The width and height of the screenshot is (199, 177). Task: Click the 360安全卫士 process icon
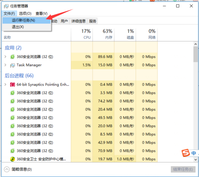point(12,159)
